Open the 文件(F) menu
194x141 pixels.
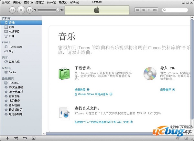[x=6, y=2]
